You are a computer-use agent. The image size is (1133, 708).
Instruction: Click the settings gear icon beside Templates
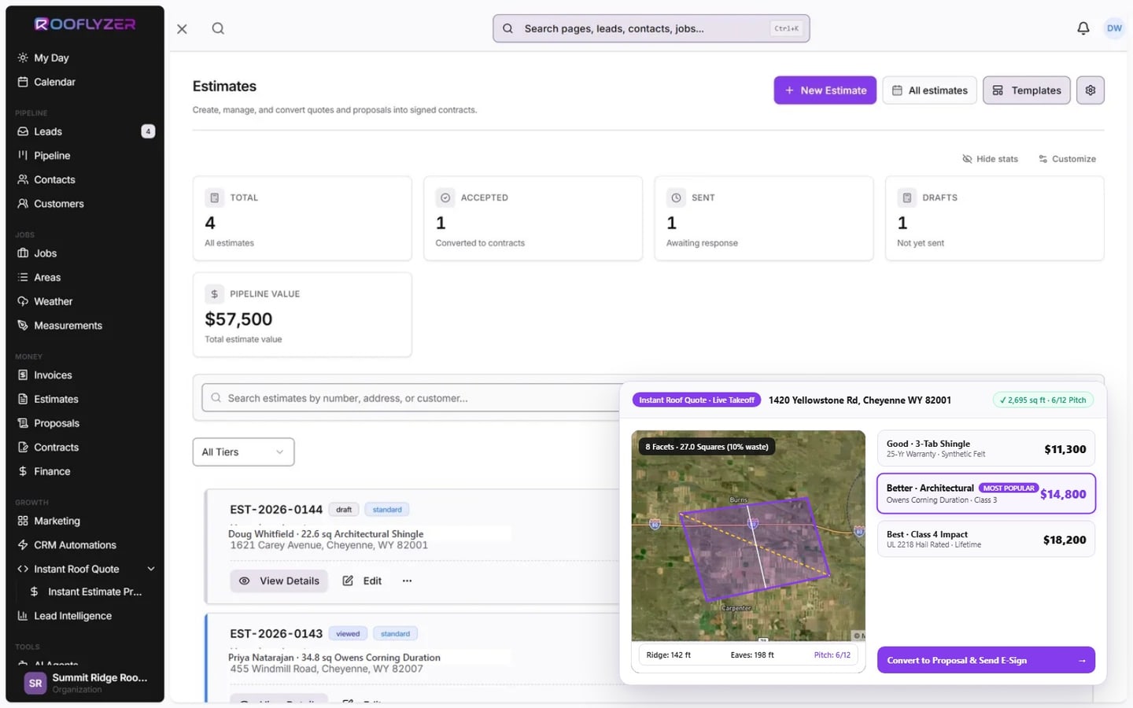[1091, 90]
